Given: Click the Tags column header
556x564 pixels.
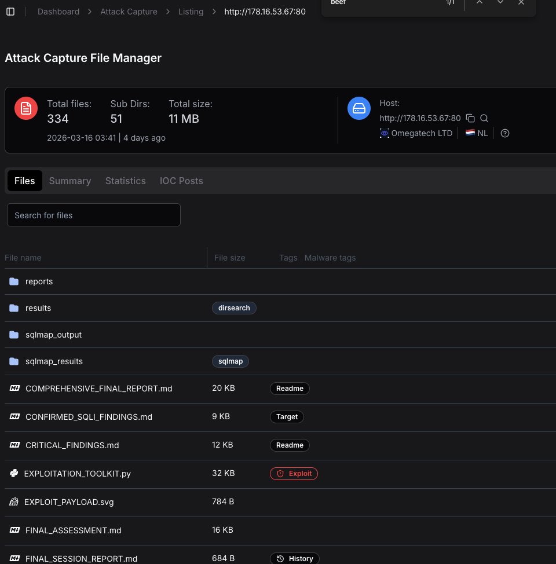Looking at the screenshot, I should 288,258.
